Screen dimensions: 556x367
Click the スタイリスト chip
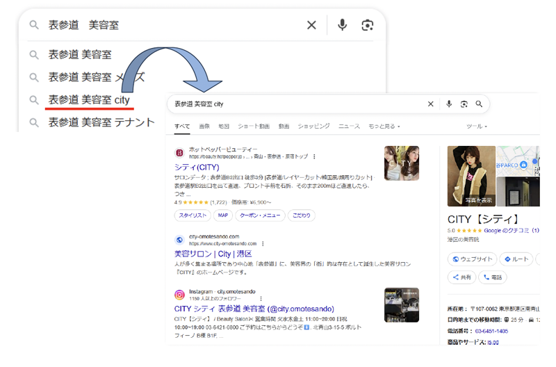[193, 215]
